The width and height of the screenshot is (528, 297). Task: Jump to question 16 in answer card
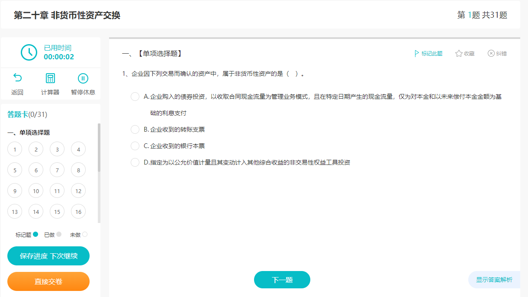coord(78,211)
